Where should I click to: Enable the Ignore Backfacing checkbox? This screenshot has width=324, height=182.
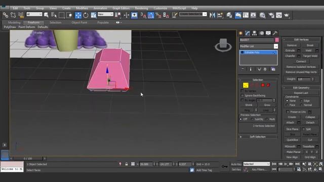[242, 96]
